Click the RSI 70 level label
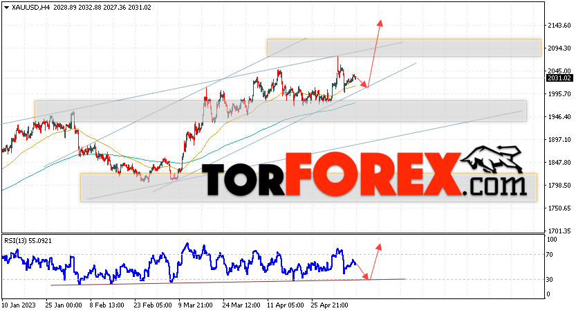The height and width of the screenshot is (313, 576). pyautogui.click(x=550, y=255)
